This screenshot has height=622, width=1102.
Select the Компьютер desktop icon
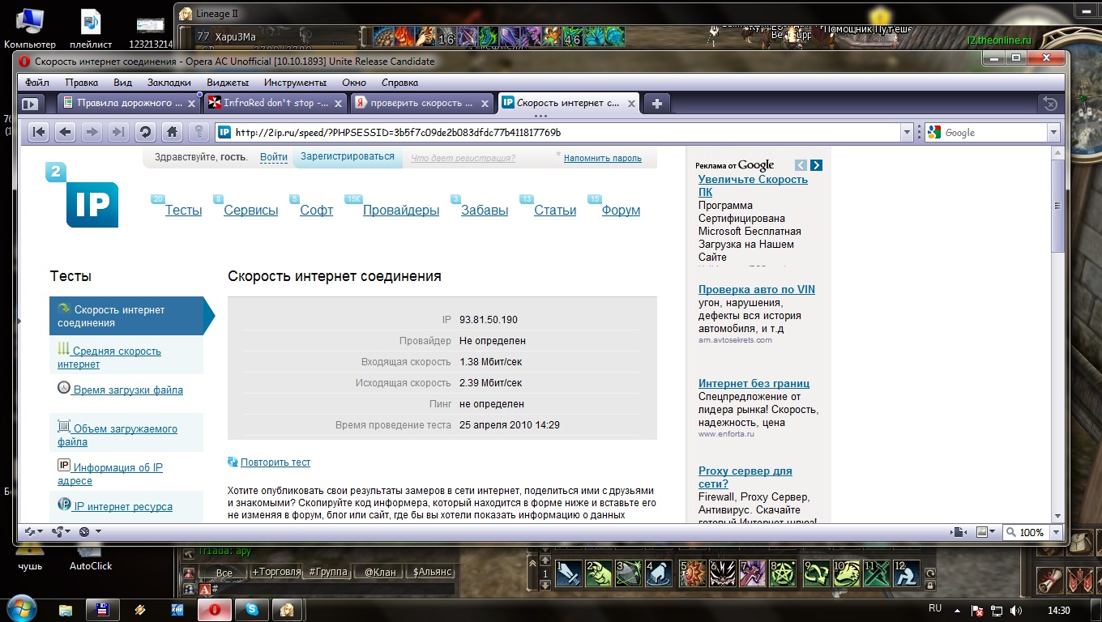[30, 28]
